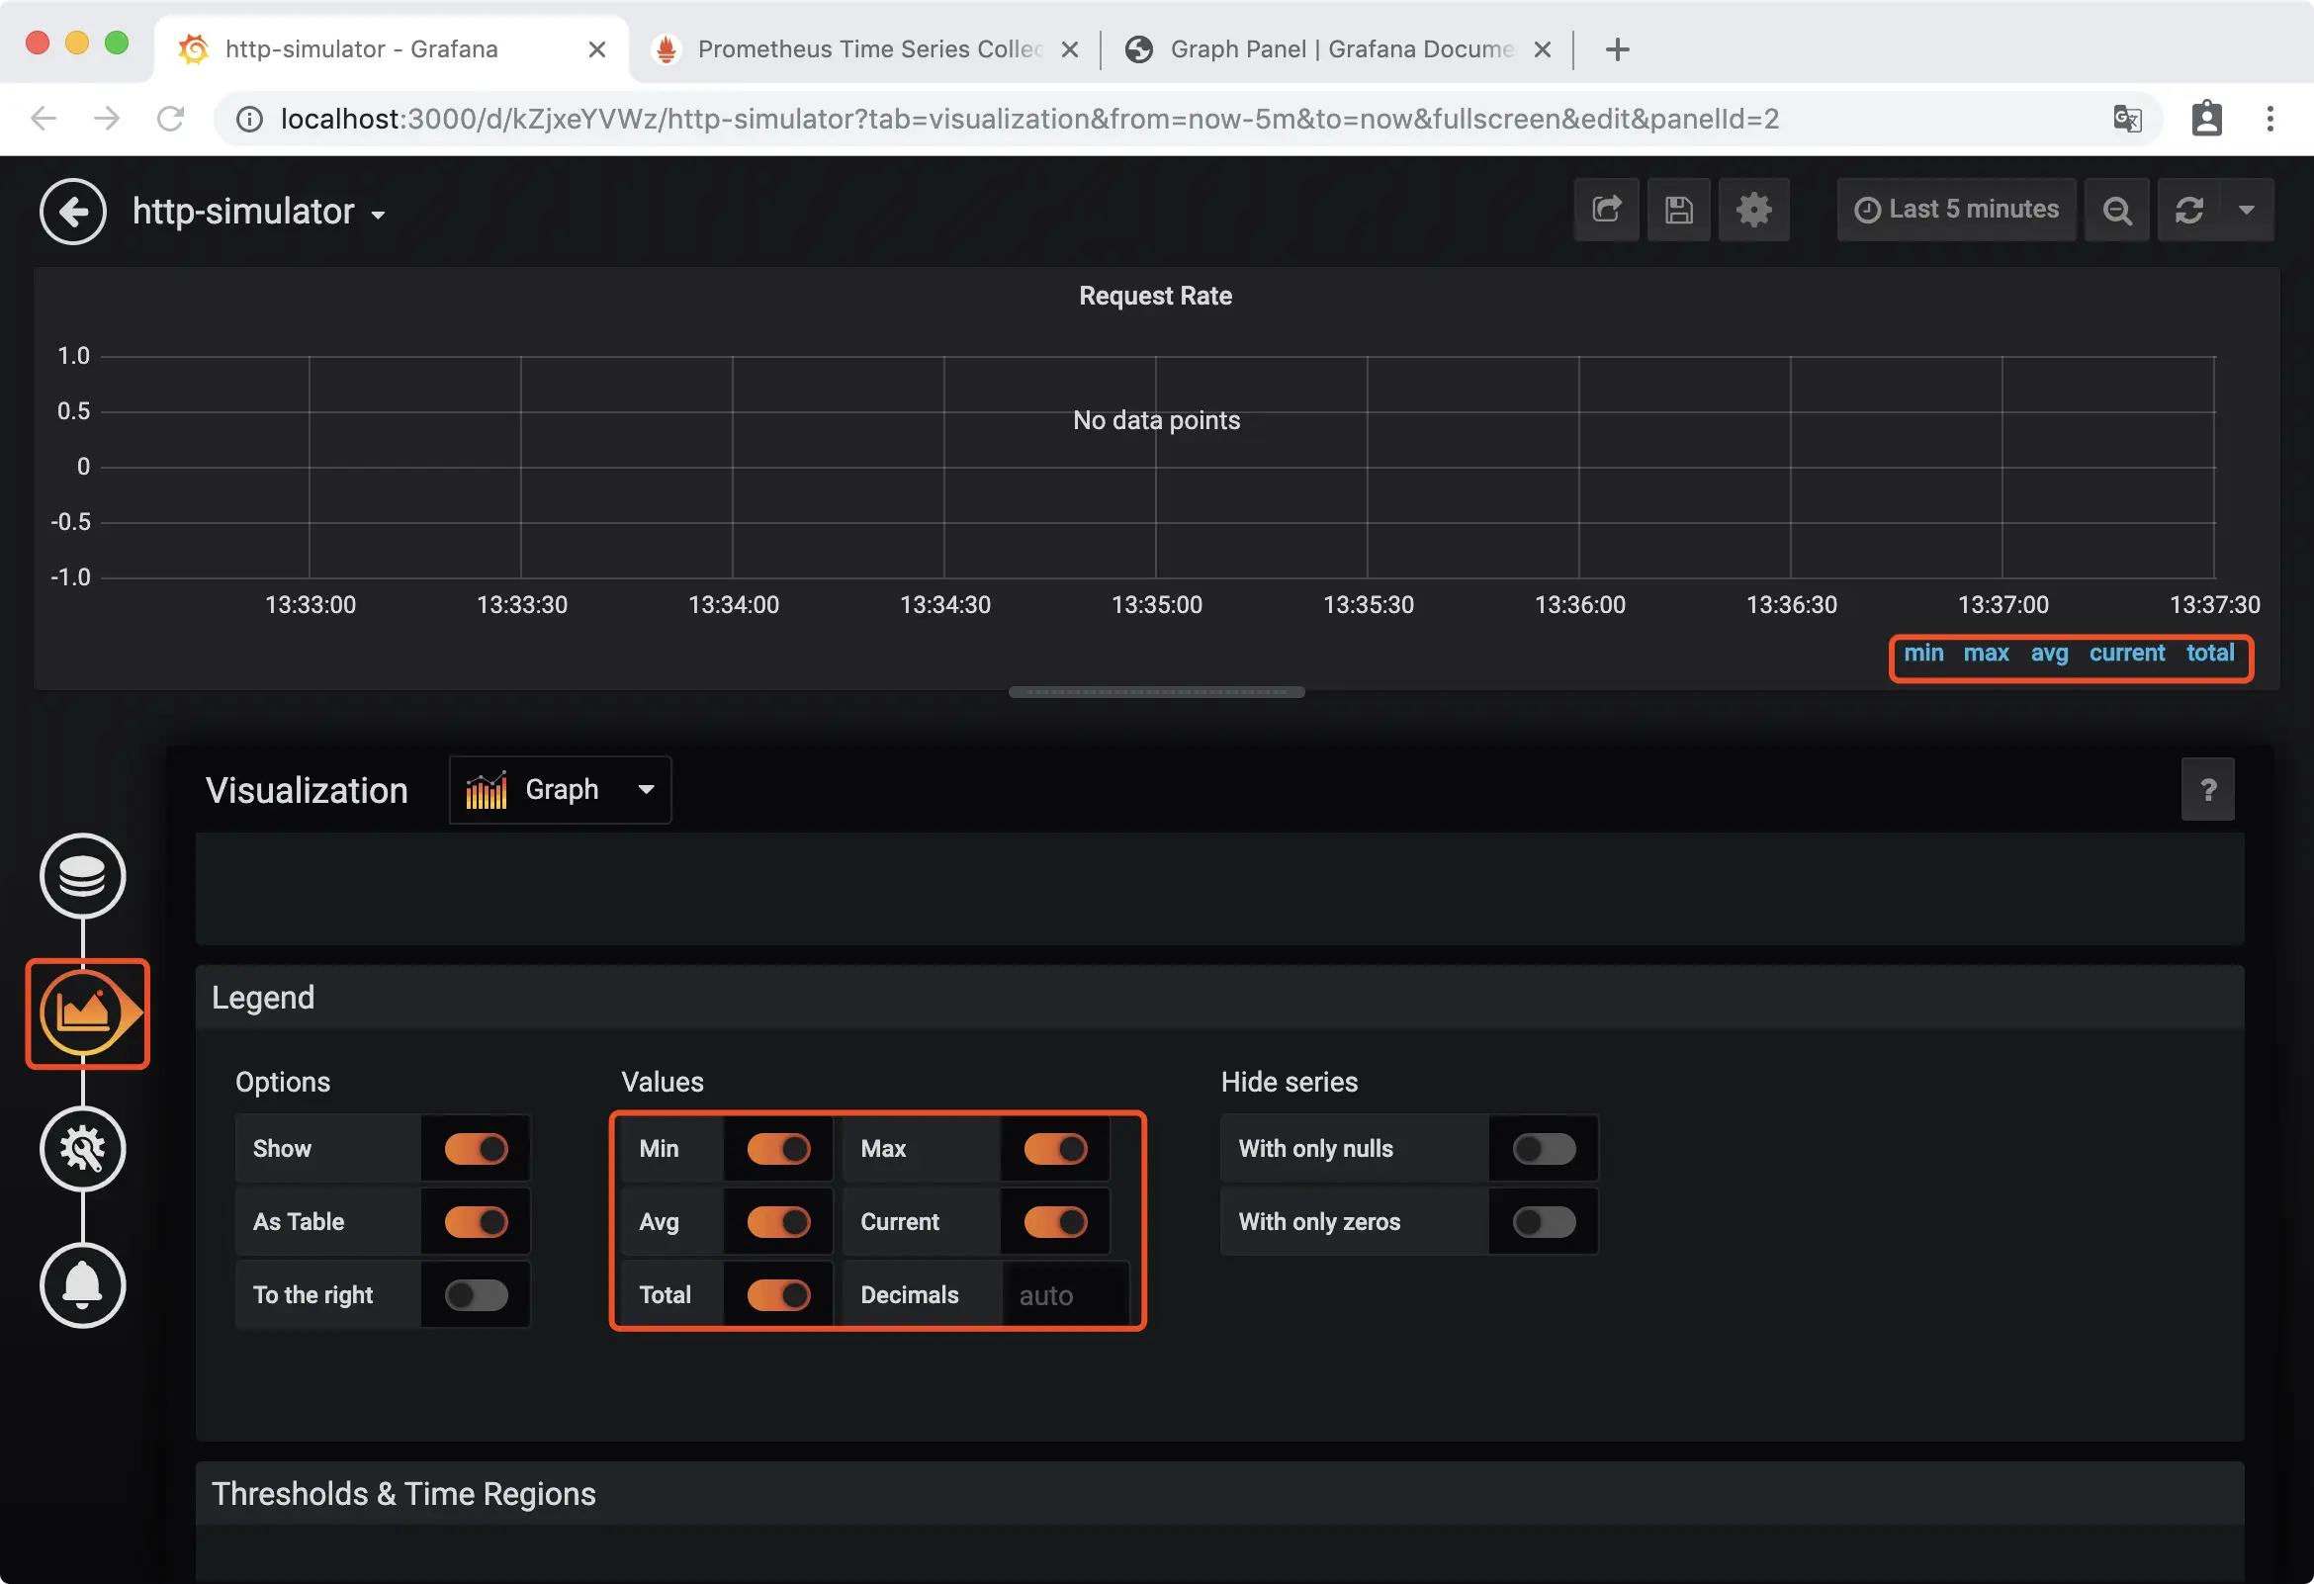The width and height of the screenshot is (2314, 1584).
Task: Click the Decimals auto input field
Action: pos(1064,1295)
